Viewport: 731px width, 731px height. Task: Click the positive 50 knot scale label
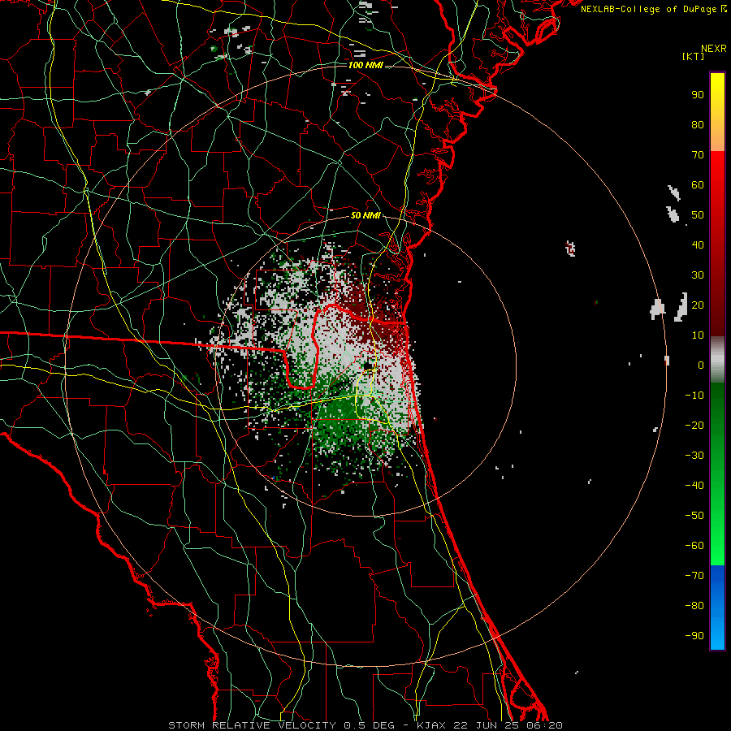(x=698, y=215)
